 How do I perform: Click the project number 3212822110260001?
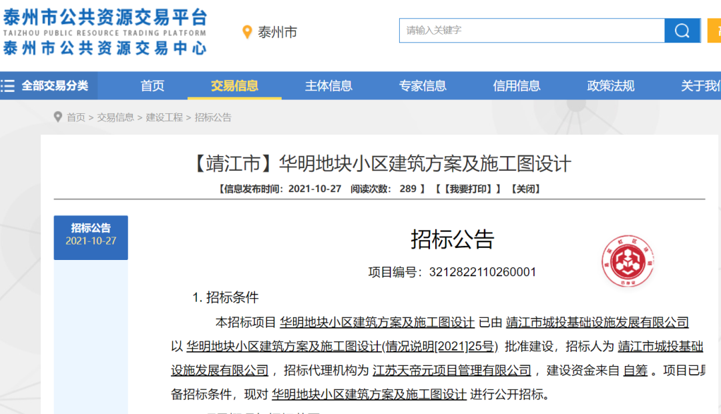point(483,272)
